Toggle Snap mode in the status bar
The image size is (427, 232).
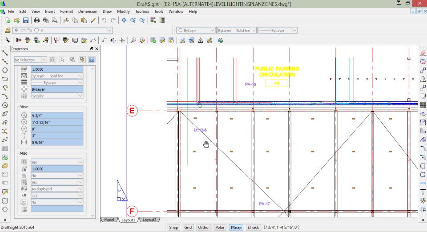[x=173, y=227]
